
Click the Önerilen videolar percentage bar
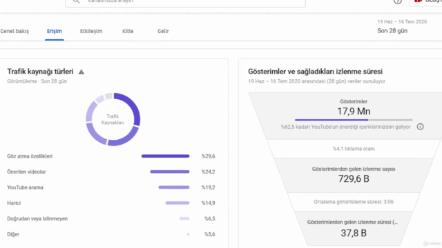point(170,172)
